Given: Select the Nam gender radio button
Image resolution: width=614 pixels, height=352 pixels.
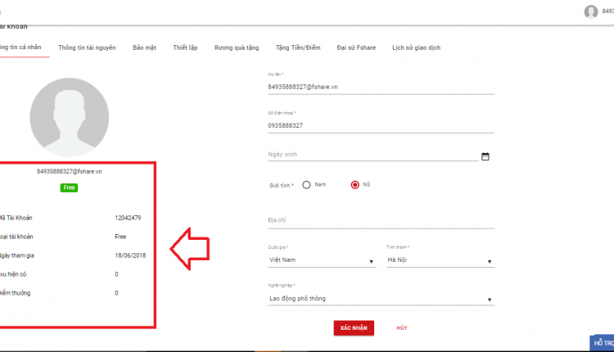Looking at the screenshot, I should [x=306, y=185].
